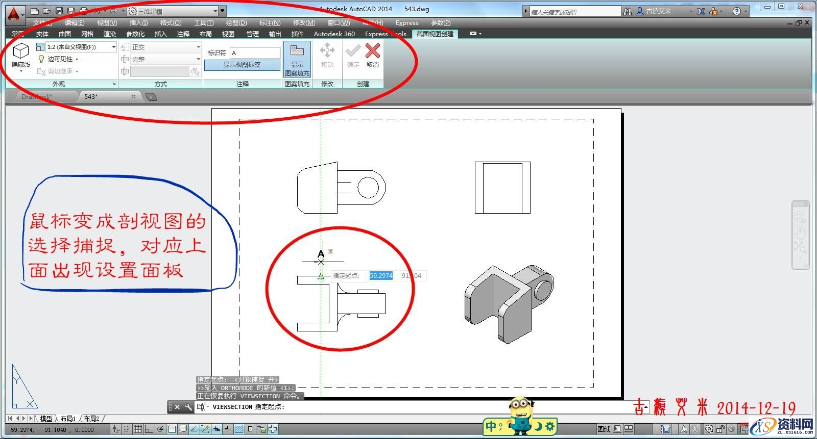The width and height of the screenshot is (817, 439).
Task: Toggle polar tracking in status bar
Action: [x=160, y=429]
